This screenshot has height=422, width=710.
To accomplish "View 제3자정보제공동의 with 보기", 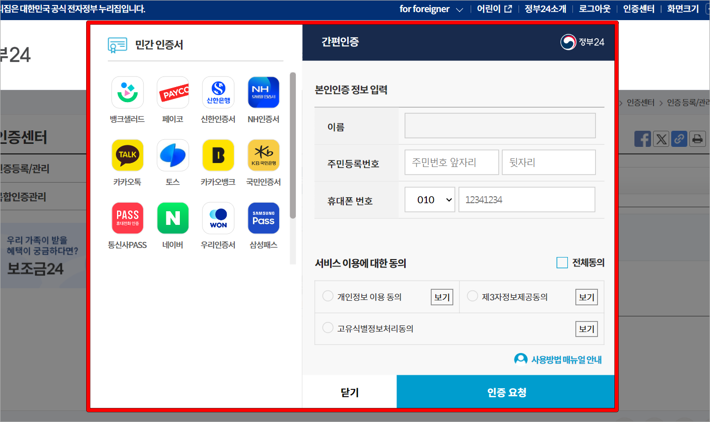I will [x=587, y=297].
